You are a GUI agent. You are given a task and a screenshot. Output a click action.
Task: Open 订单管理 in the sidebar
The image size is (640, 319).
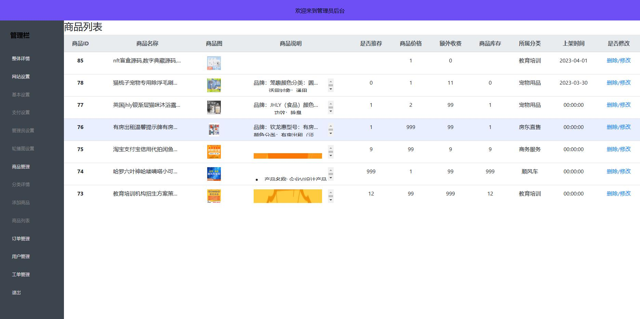(x=21, y=239)
